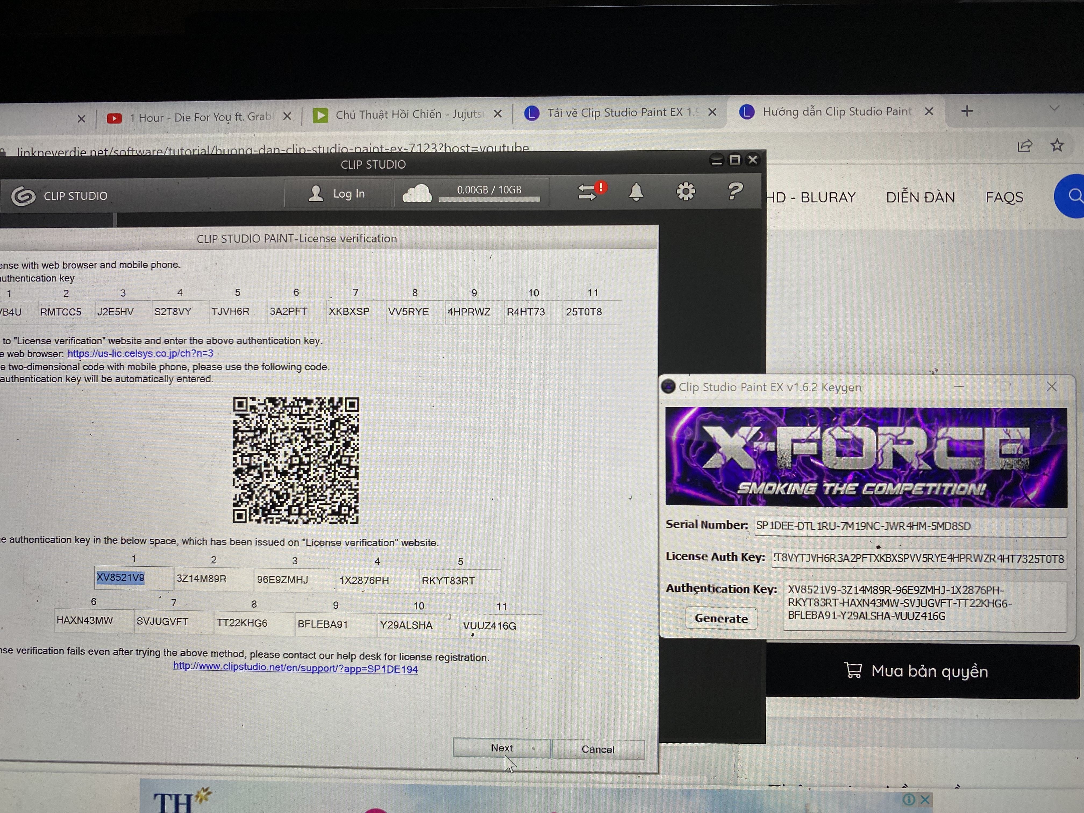The width and height of the screenshot is (1084, 813).
Task: Open Clip Studio settings gear
Action: tap(685, 192)
